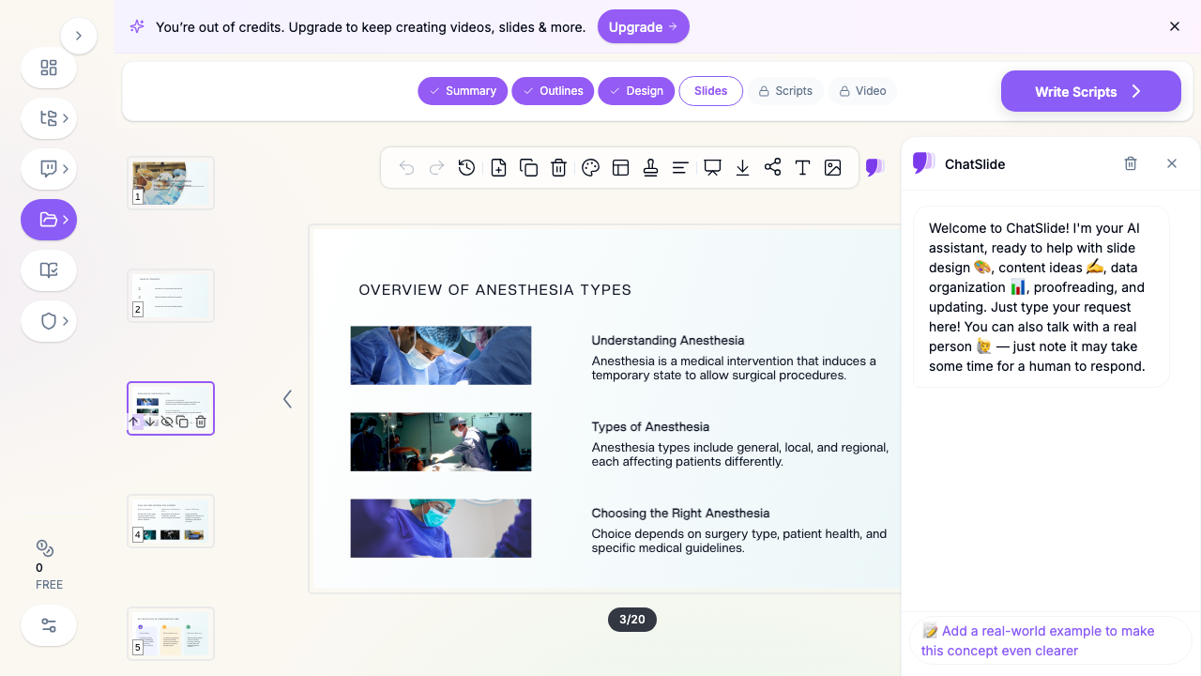1201x676 pixels.
Task: Start presentation mode from toolbar
Action: (712, 168)
